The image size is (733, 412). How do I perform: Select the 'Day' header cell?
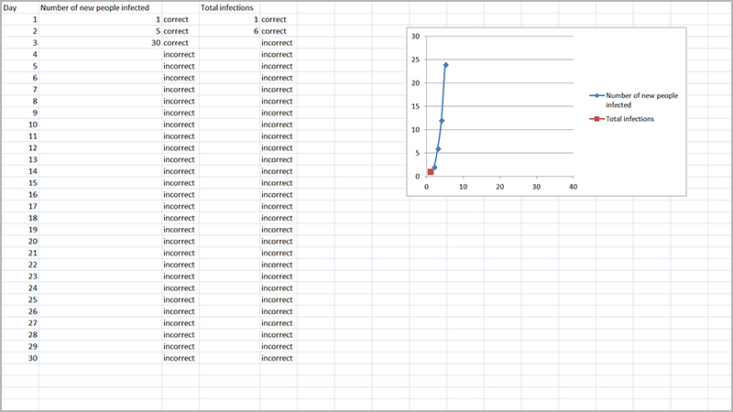tap(20, 7)
